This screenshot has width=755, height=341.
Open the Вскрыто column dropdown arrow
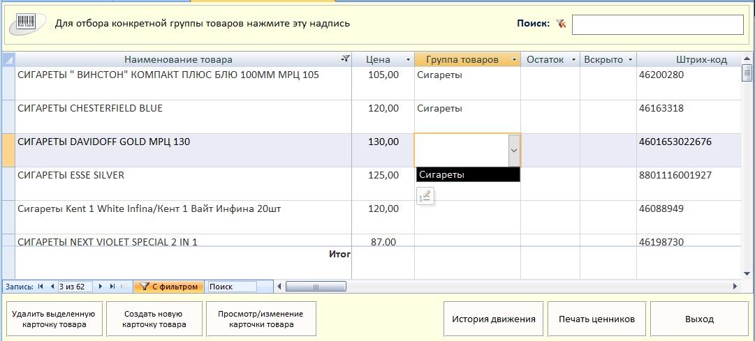pos(630,60)
